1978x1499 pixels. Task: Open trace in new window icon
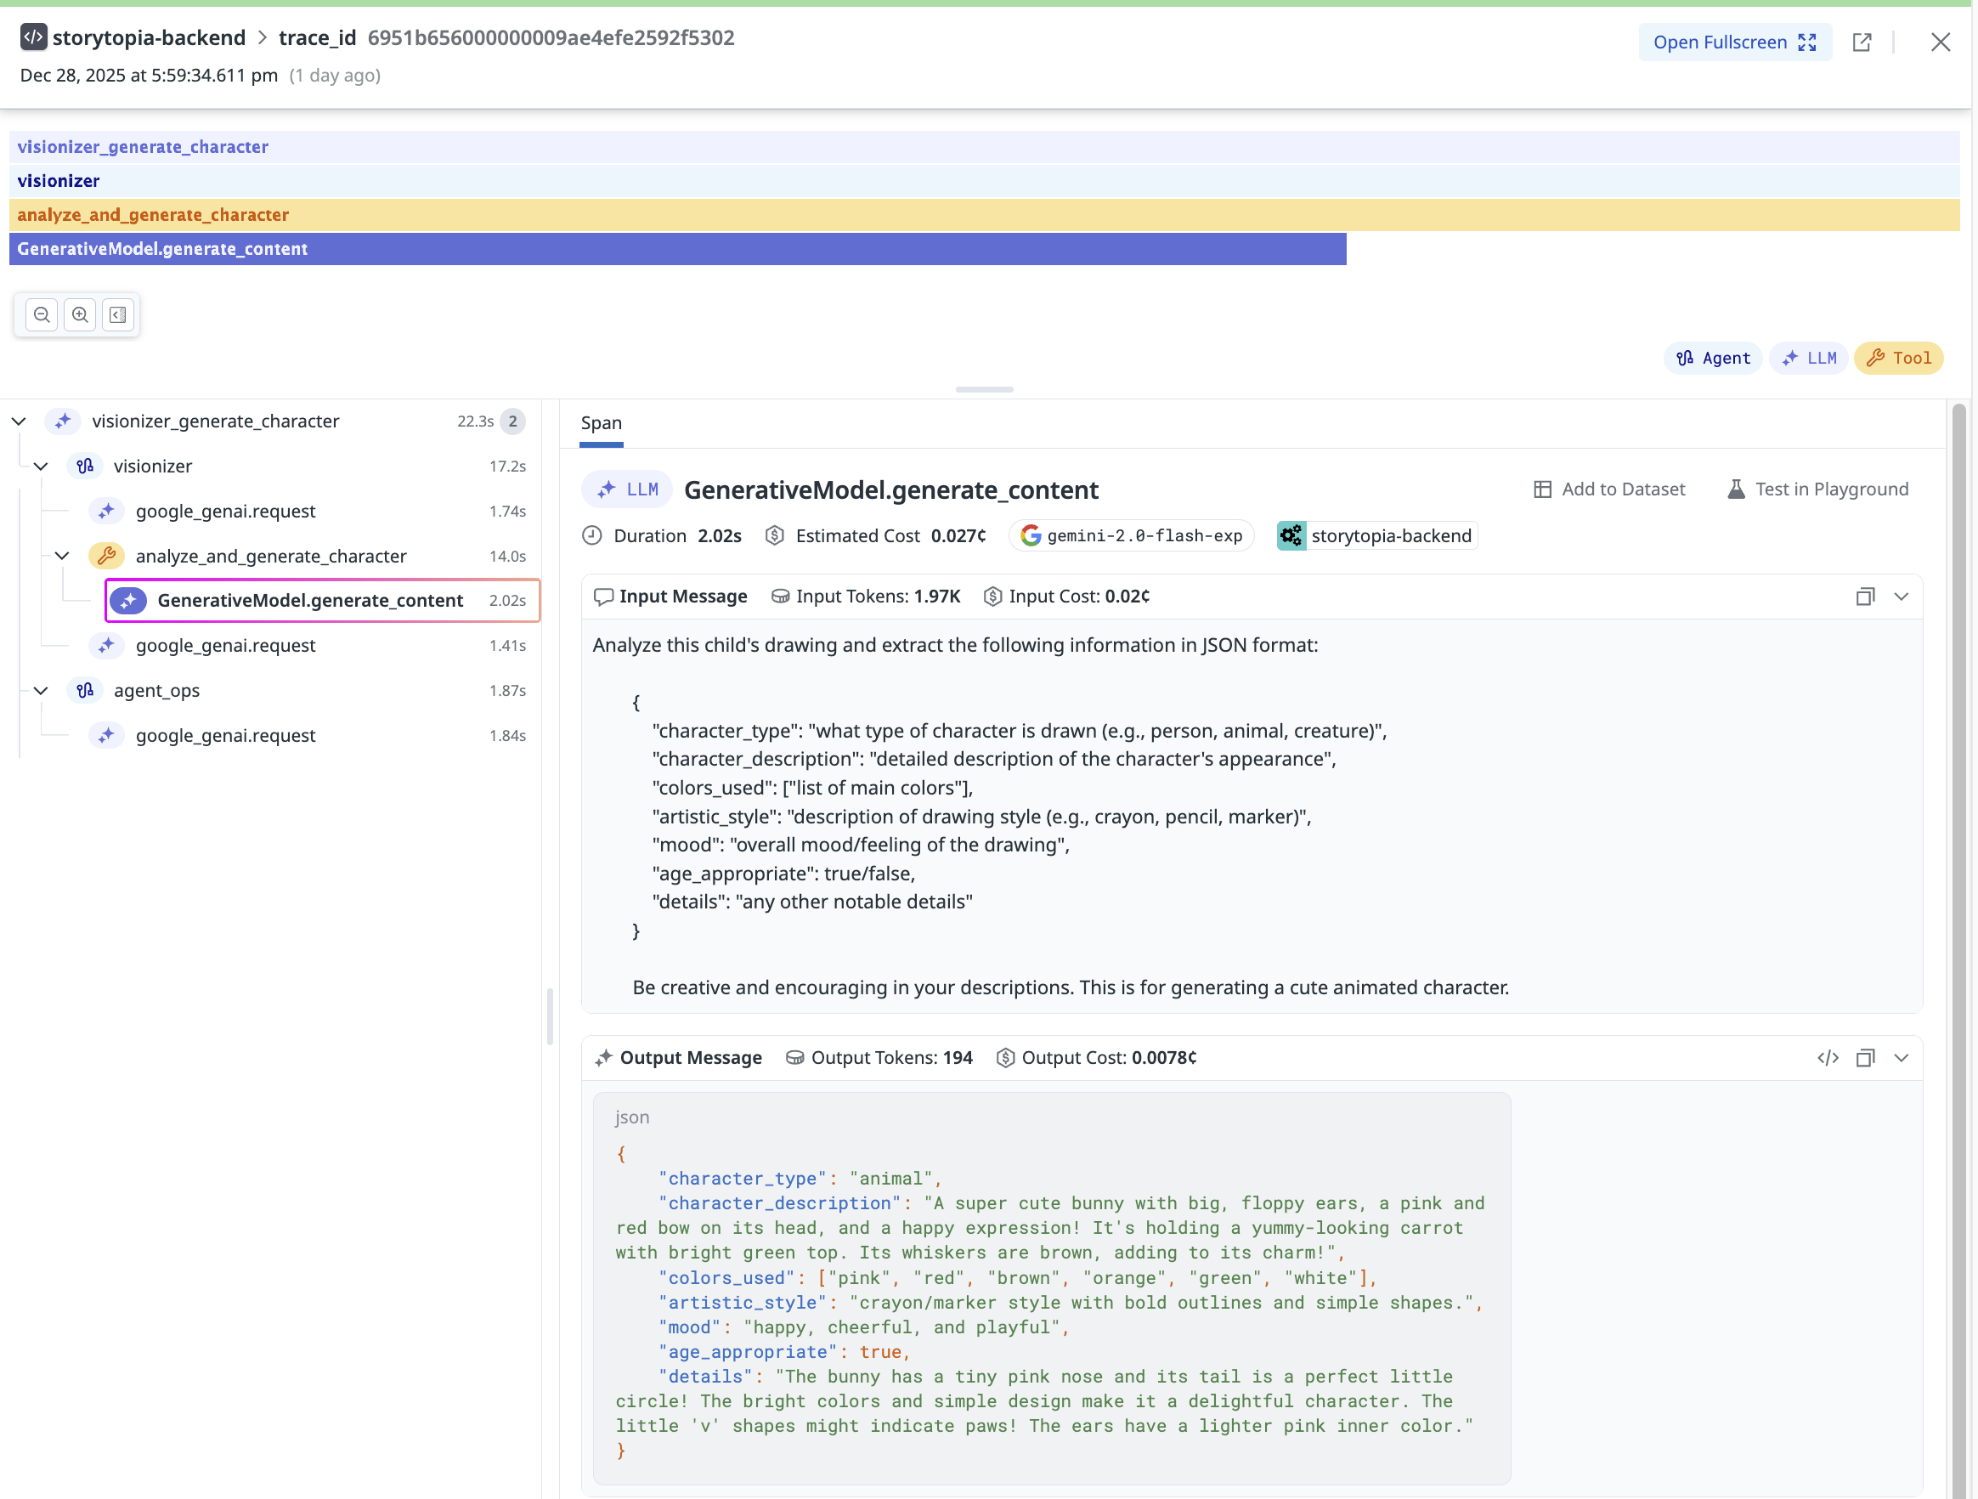(1862, 42)
